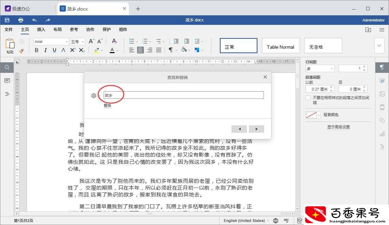This screenshot has height=225, width=389.
Task: Open paragraph line spacing menu in ribbon
Action: pyautogui.click(x=199, y=42)
